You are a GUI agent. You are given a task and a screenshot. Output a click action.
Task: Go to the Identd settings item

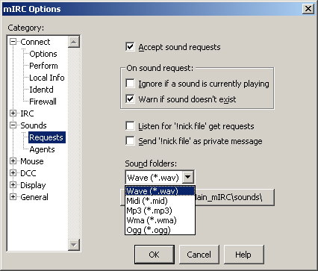click(41, 90)
